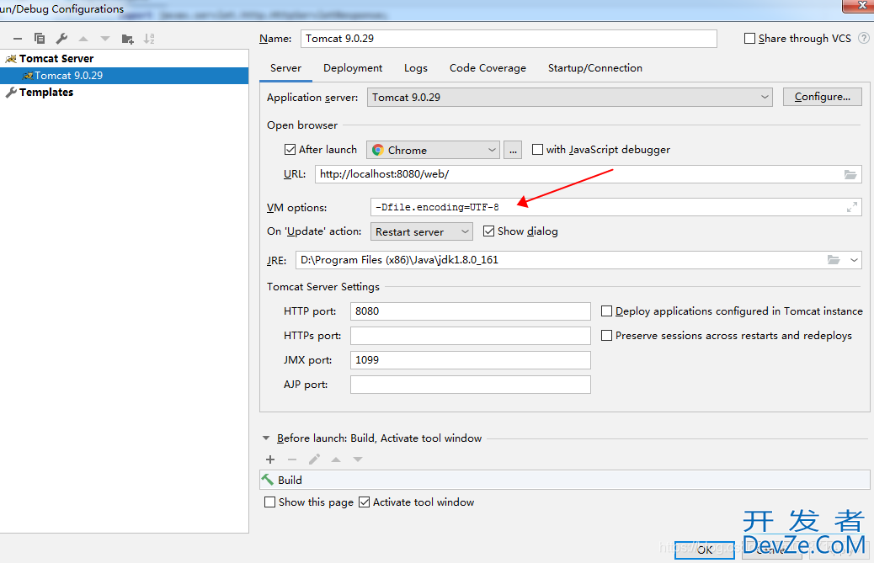This screenshot has width=874, height=563.
Task: Enable Deploy applications configured in Tomcat instance
Action: point(606,311)
